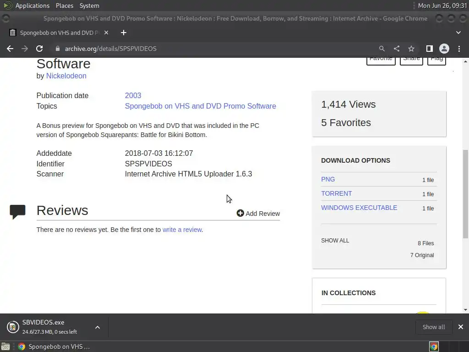The width and height of the screenshot is (469, 352).
Task: Share this page from the address bar
Action: pos(397,49)
